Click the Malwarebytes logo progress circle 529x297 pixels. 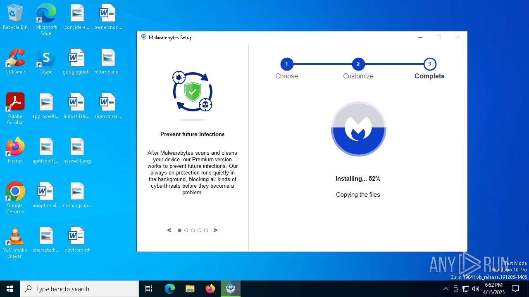click(x=358, y=129)
